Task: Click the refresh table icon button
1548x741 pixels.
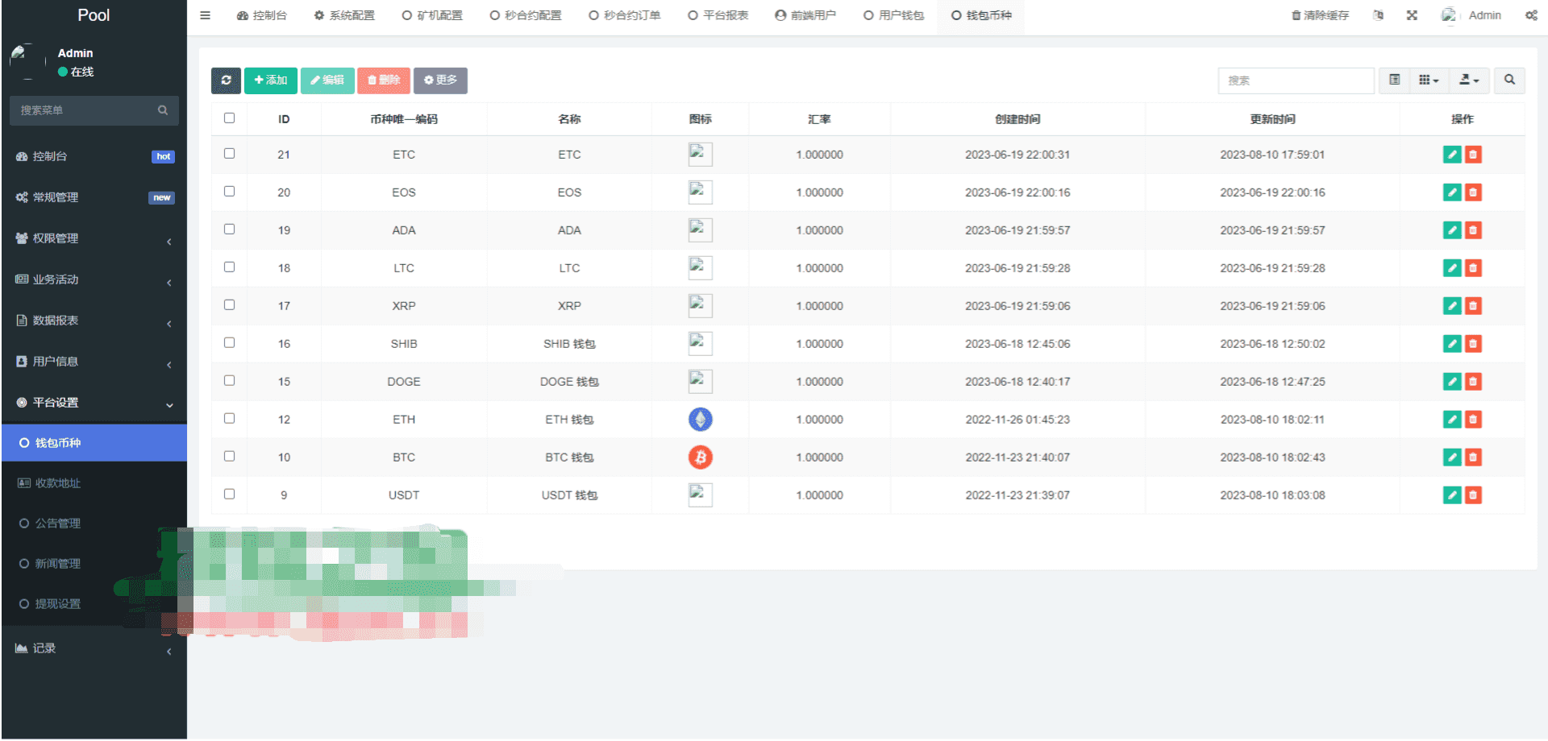Action: (x=226, y=81)
